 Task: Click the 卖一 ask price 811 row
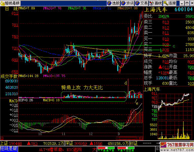pos(168,33)
